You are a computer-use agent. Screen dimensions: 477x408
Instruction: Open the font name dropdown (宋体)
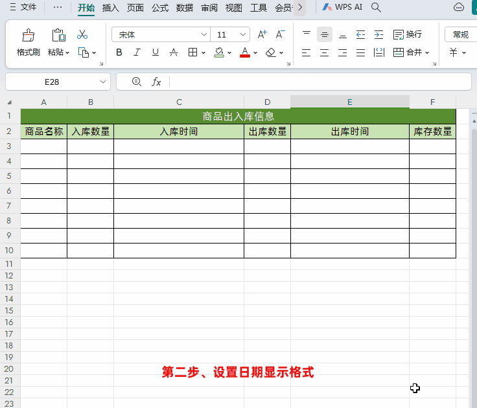pos(204,34)
